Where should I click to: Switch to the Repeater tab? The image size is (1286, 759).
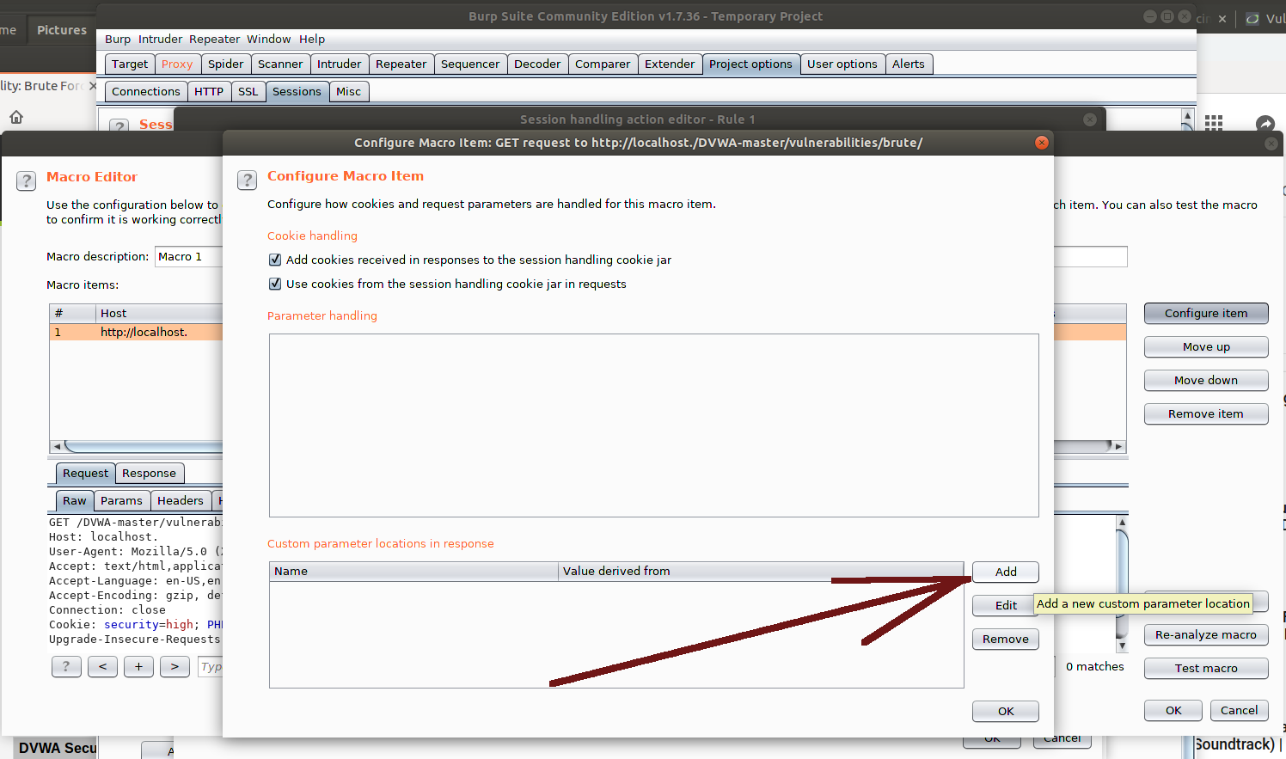click(x=401, y=64)
